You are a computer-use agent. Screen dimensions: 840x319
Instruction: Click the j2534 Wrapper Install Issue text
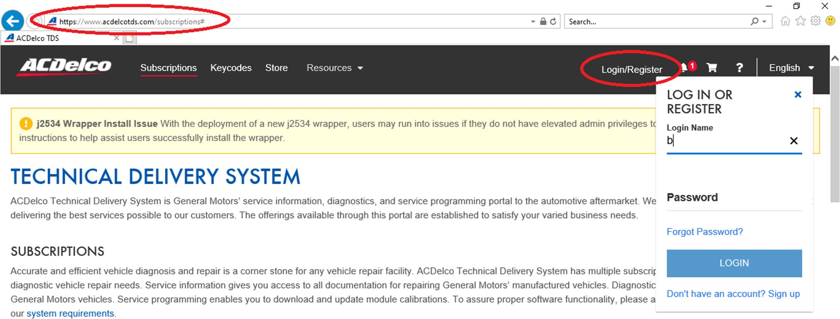tap(97, 124)
